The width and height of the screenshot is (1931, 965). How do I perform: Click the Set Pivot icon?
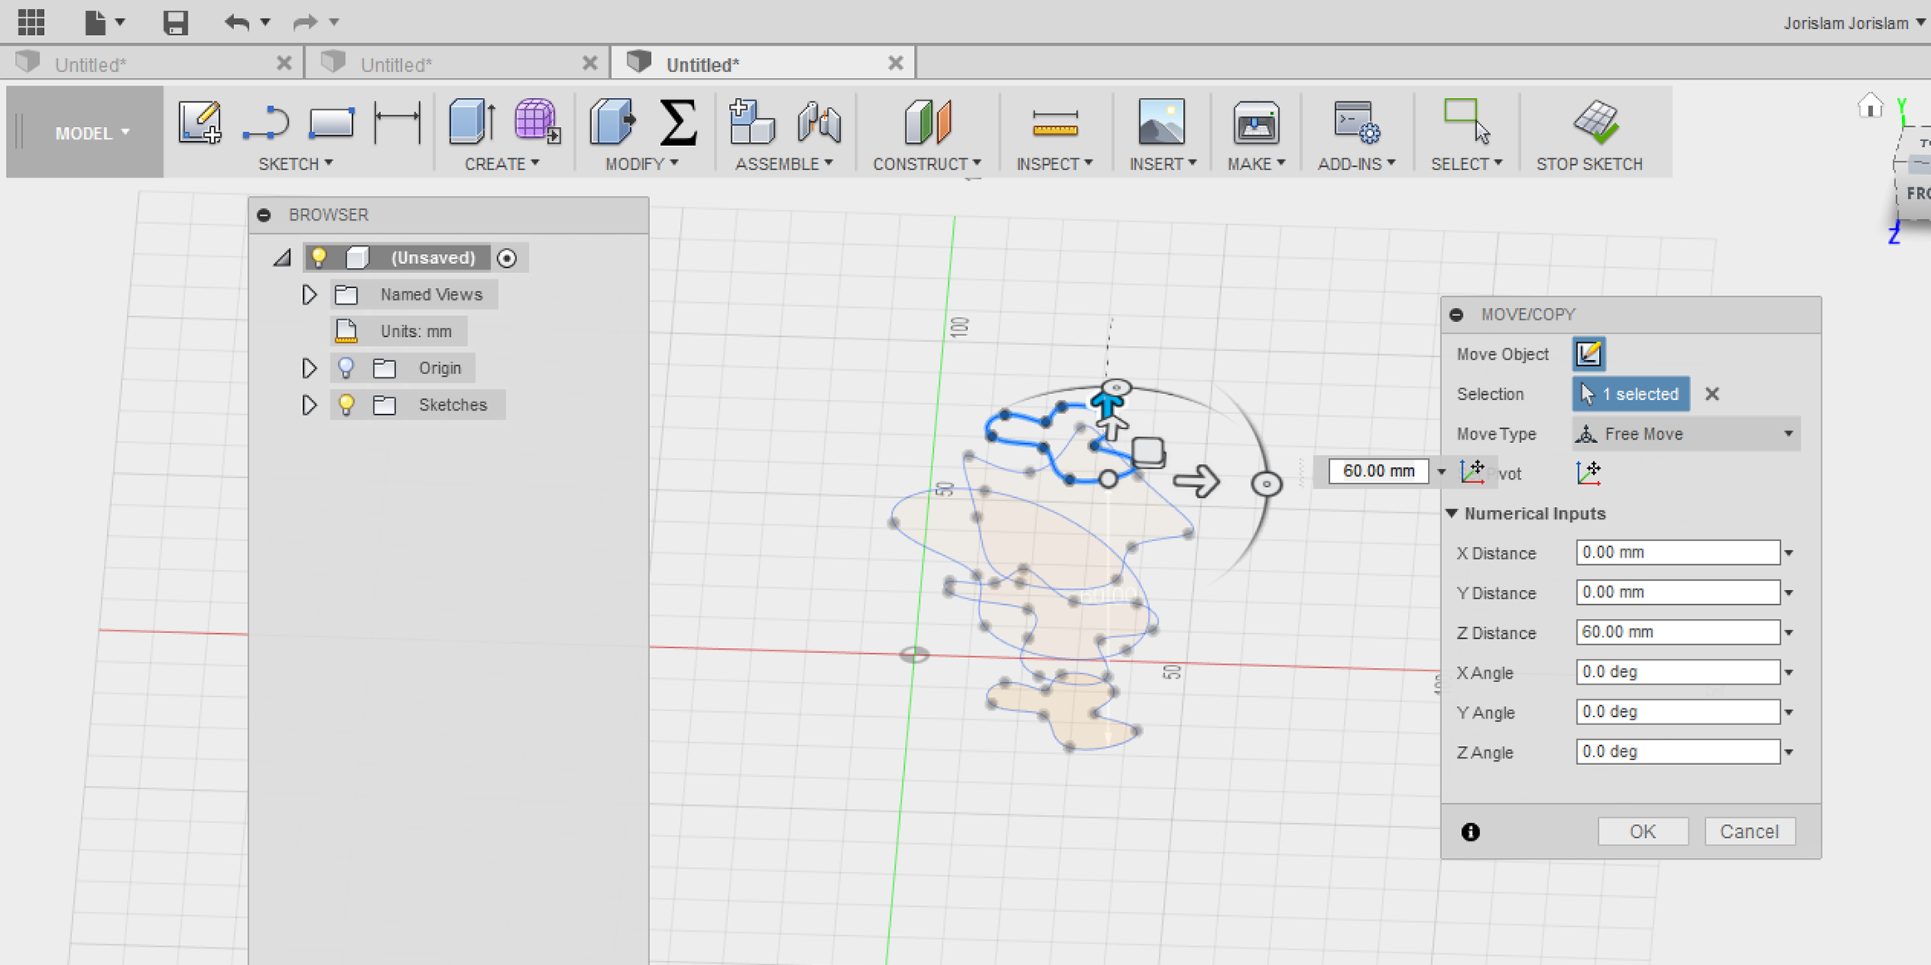[x=1588, y=473]
